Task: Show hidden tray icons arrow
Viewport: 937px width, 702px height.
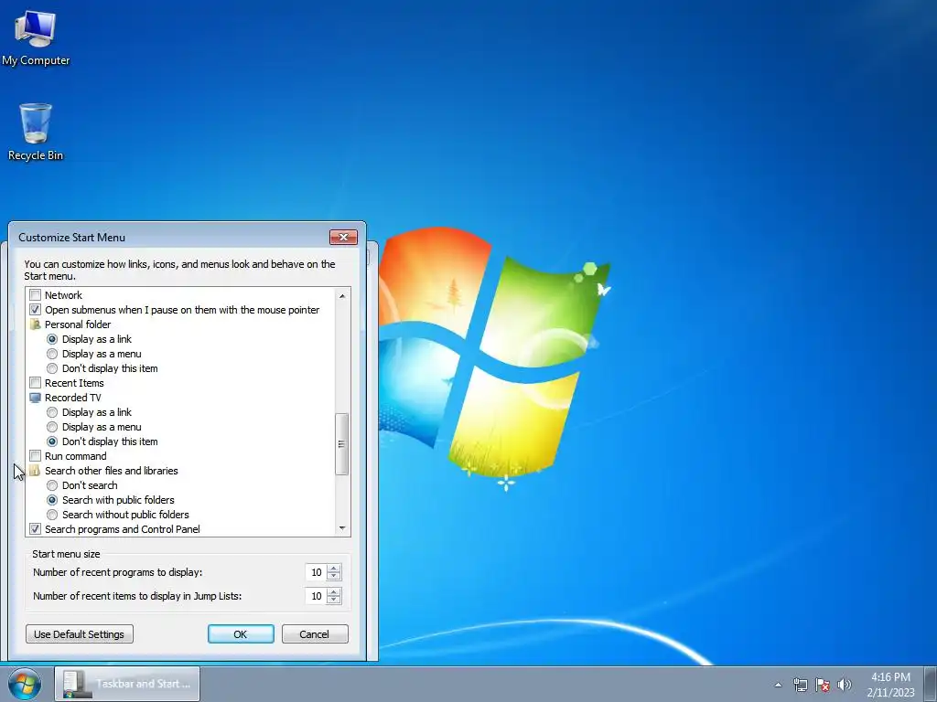Action: tap(778, 685)
